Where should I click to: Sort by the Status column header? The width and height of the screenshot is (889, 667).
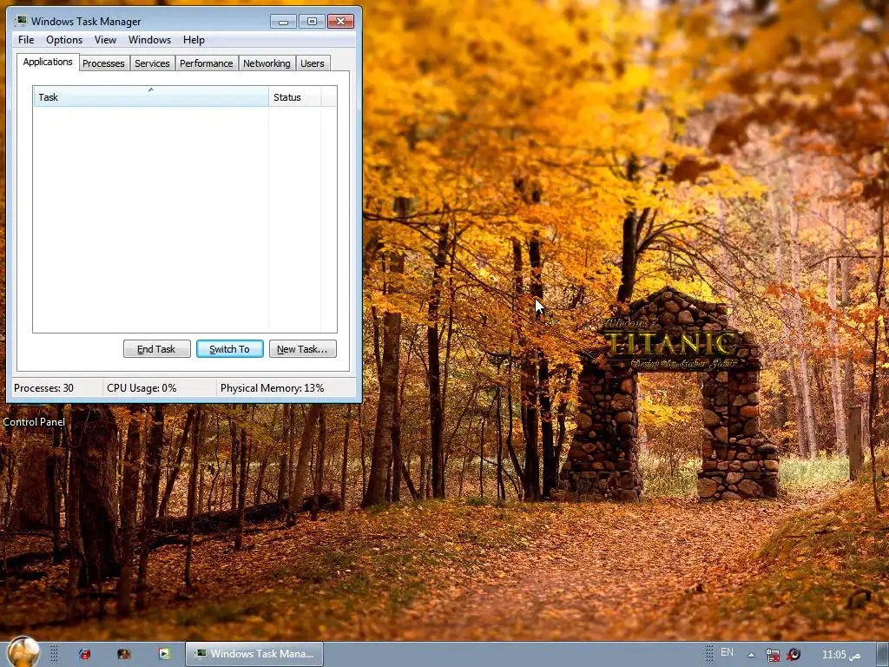[x=295, y=96]
